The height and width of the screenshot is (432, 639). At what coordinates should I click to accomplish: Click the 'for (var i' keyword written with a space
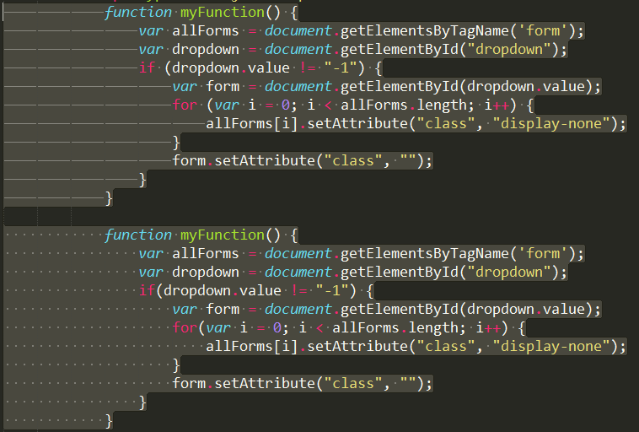185,105
